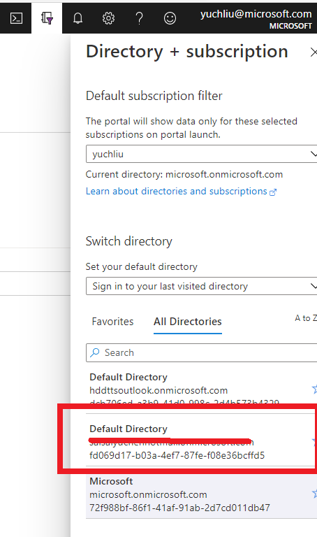This screenshot has height=537, width=317.
Task: Click the Switch directory heading
Action: tap(129, 241)
